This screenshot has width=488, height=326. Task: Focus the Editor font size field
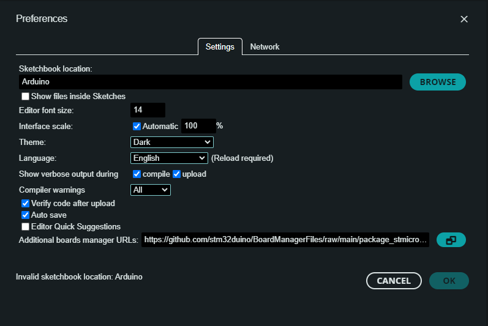point(148,110)
